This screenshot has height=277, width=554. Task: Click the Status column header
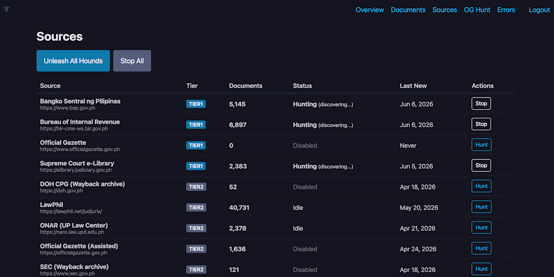point(303,86)
